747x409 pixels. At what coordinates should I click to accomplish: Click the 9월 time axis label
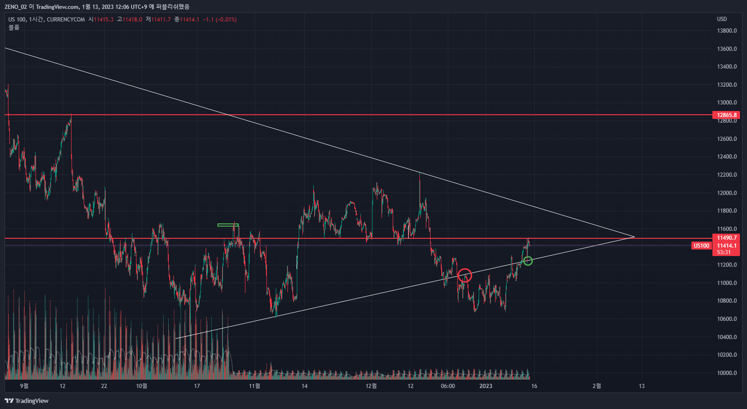click(24, 386)
